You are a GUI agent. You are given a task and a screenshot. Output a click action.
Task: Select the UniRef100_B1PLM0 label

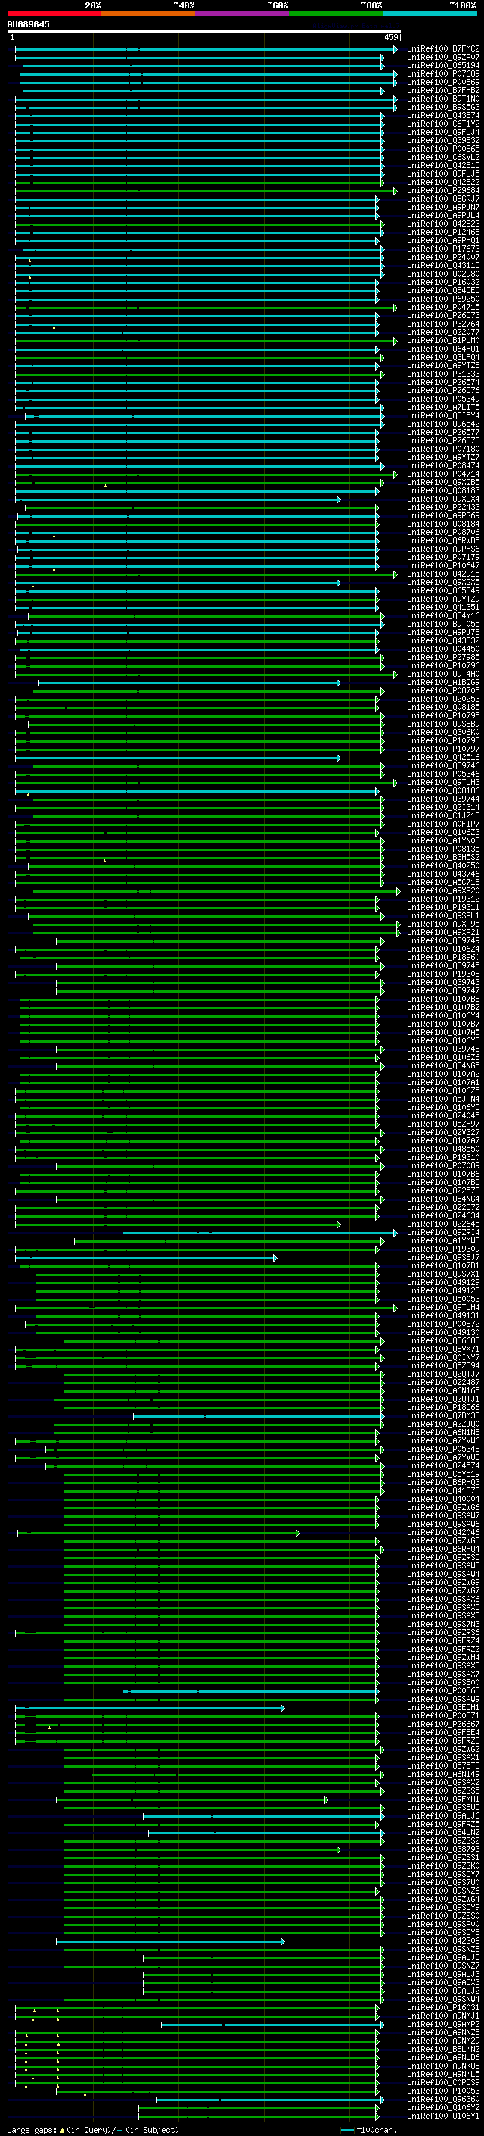tap(443, 341)
